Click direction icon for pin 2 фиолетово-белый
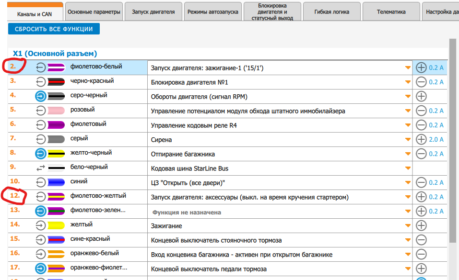 (x=41, y=67)
